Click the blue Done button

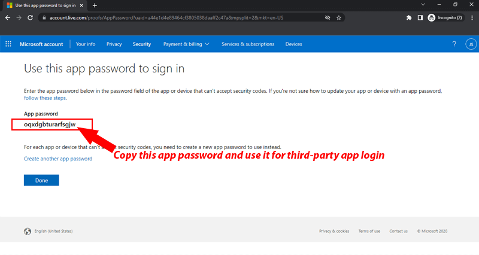pyautogui.click(x=41, y=180)
